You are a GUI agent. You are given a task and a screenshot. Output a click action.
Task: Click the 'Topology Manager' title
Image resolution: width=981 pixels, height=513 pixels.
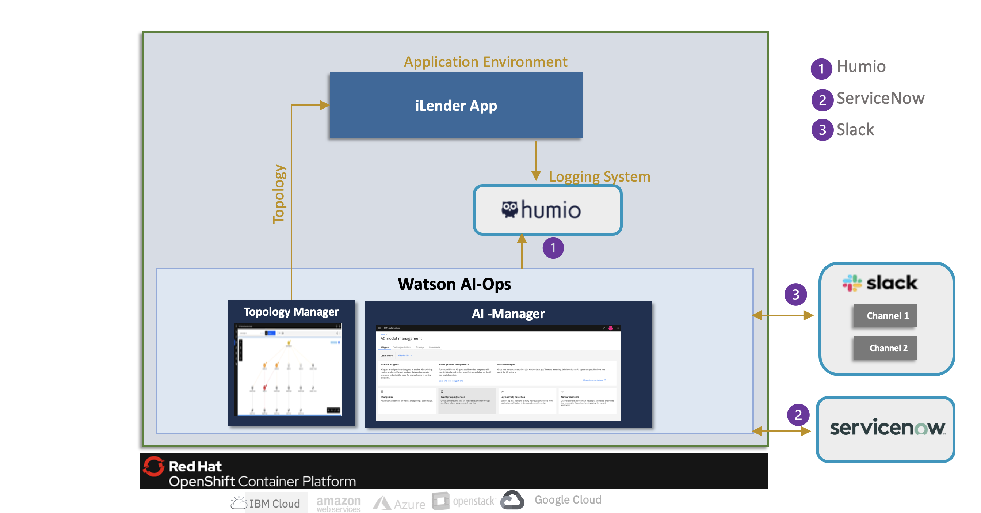pyautogui.click(x=291, y=312)
